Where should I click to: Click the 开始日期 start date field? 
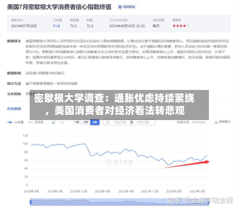(x=119, y=122)
